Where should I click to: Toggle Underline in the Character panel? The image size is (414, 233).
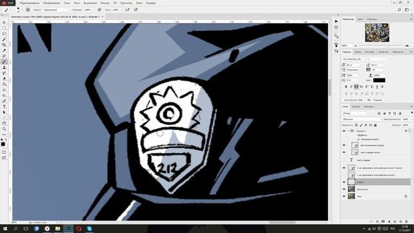point(377,87)
